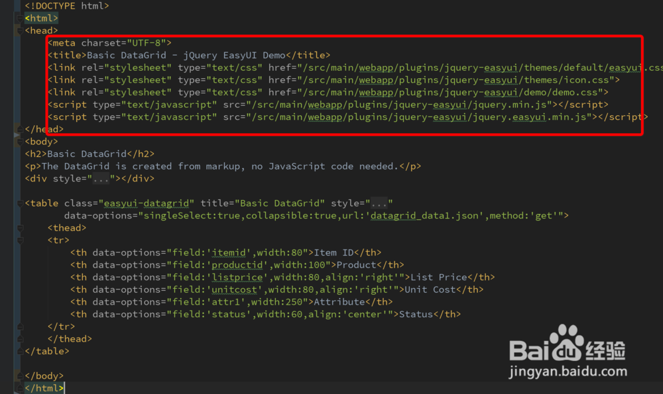
Task: Click the 'List Price' header text
Action: tap(438, 277)
